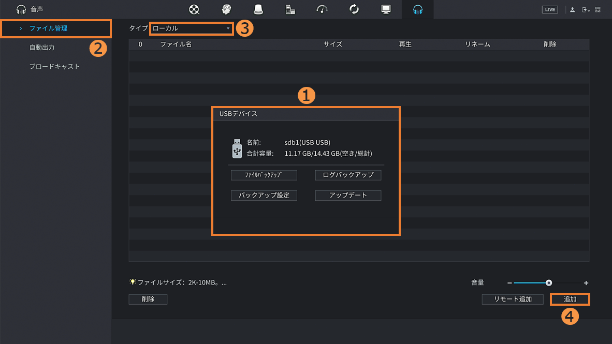This screenshot has height=344, width=612.
Task: Expand the logout arrow dropdown
Action: (x=586, y=10)
